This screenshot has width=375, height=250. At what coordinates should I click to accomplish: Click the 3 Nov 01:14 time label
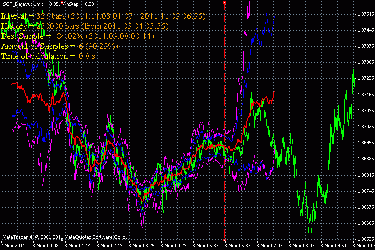coord(79,246)
